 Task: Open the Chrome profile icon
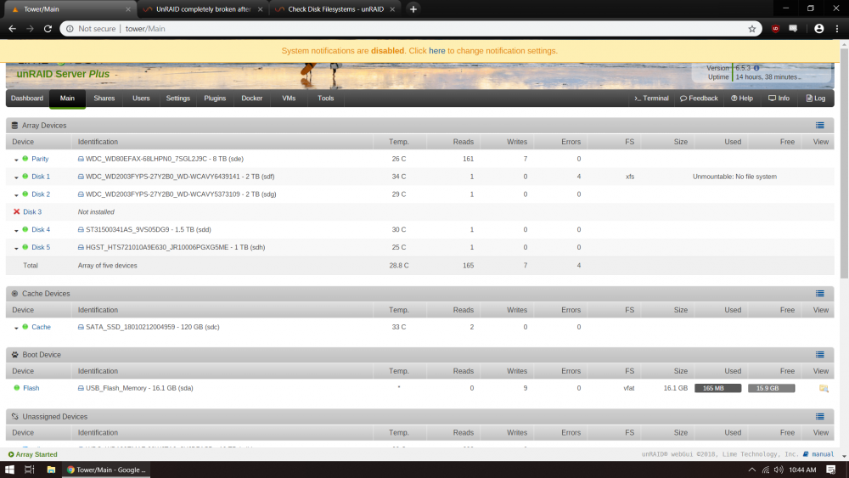(818, 29)
